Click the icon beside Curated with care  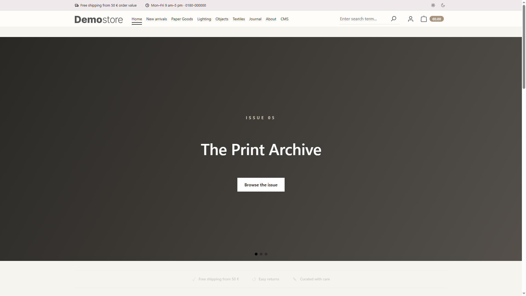click(295, 279)
